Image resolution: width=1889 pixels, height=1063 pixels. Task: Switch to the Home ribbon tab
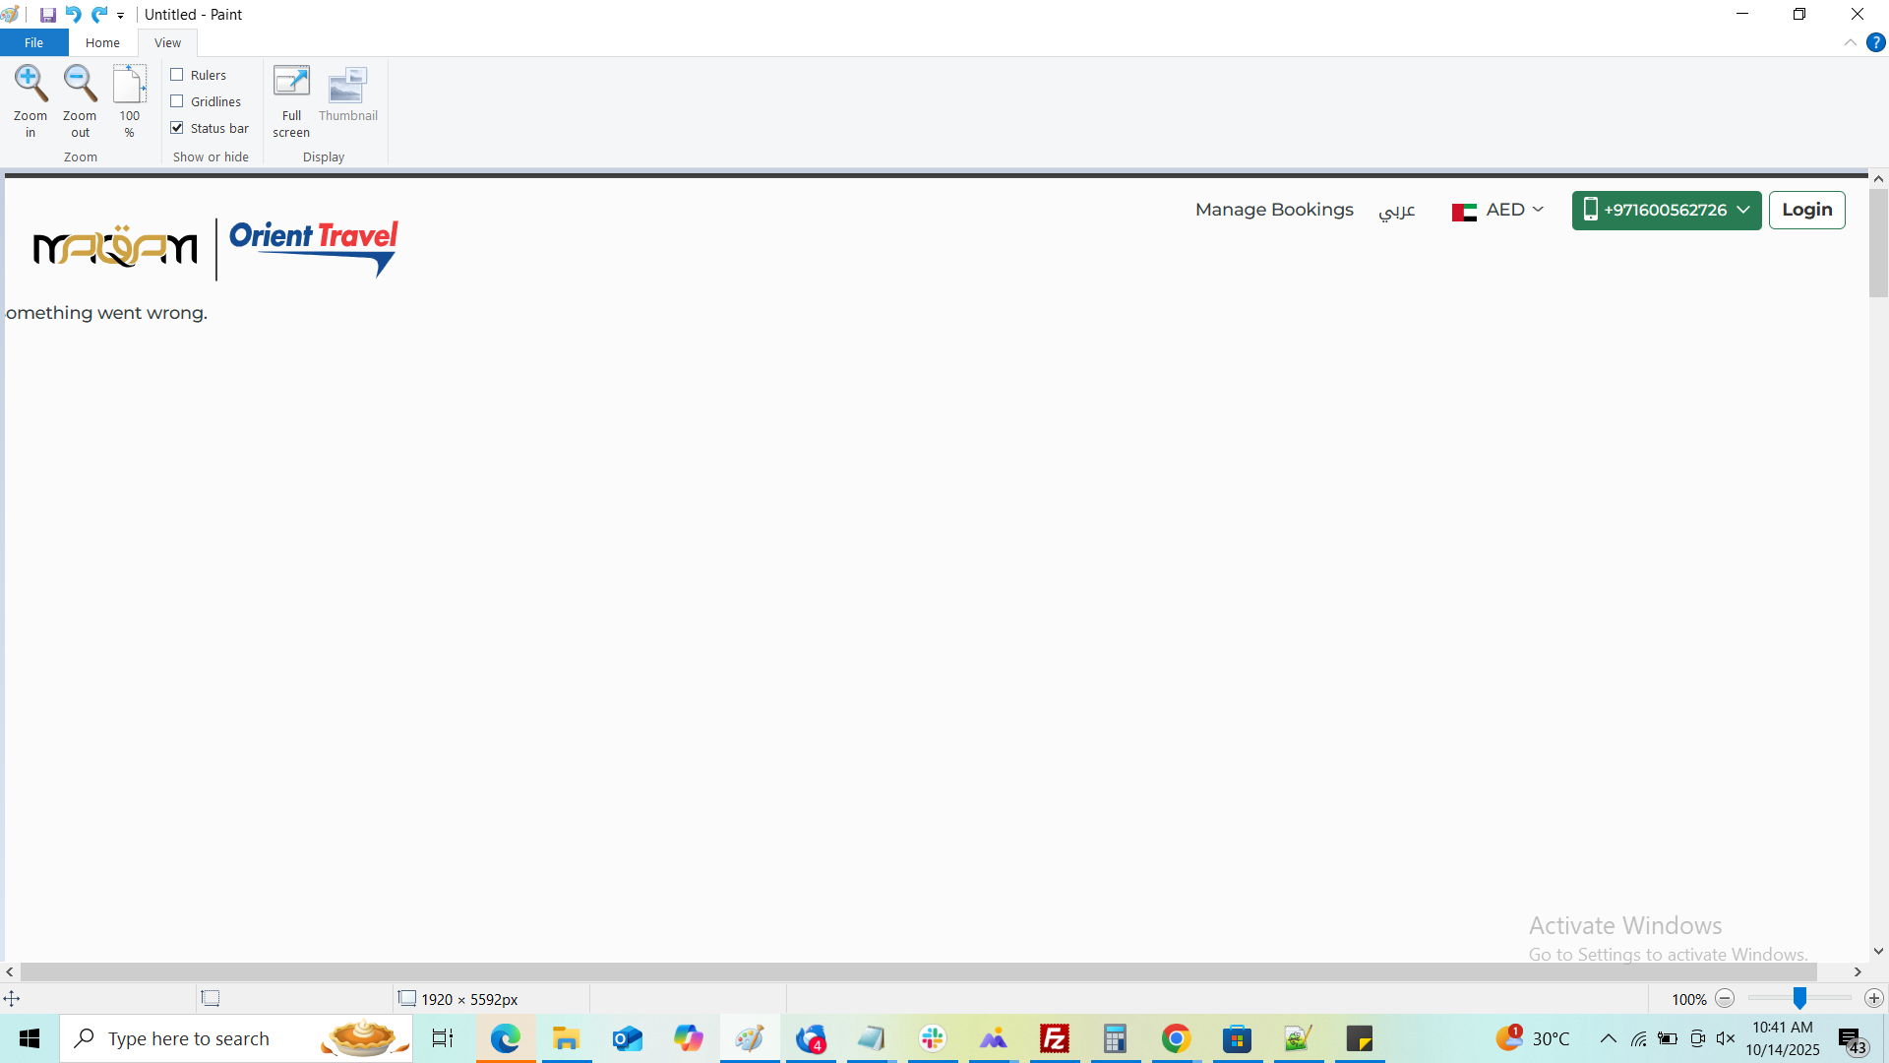click(x=102, y=42)
